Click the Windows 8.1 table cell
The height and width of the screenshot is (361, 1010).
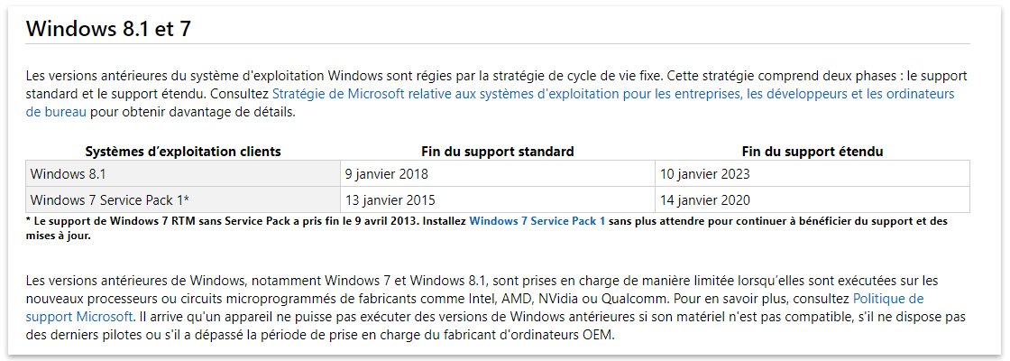pos(183,174)
